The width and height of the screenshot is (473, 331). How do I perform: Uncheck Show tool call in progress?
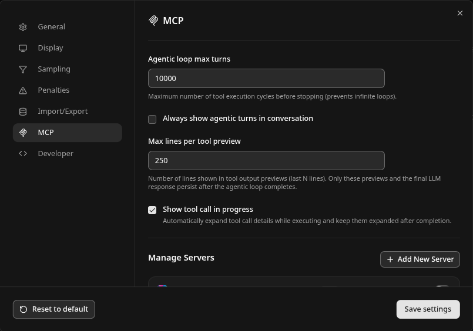pos(152,210)
